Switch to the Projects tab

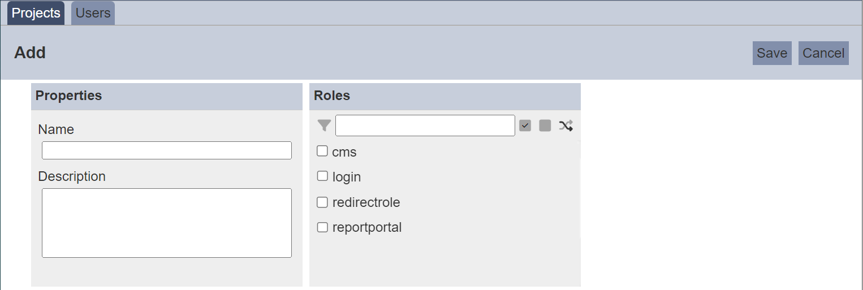36,13
